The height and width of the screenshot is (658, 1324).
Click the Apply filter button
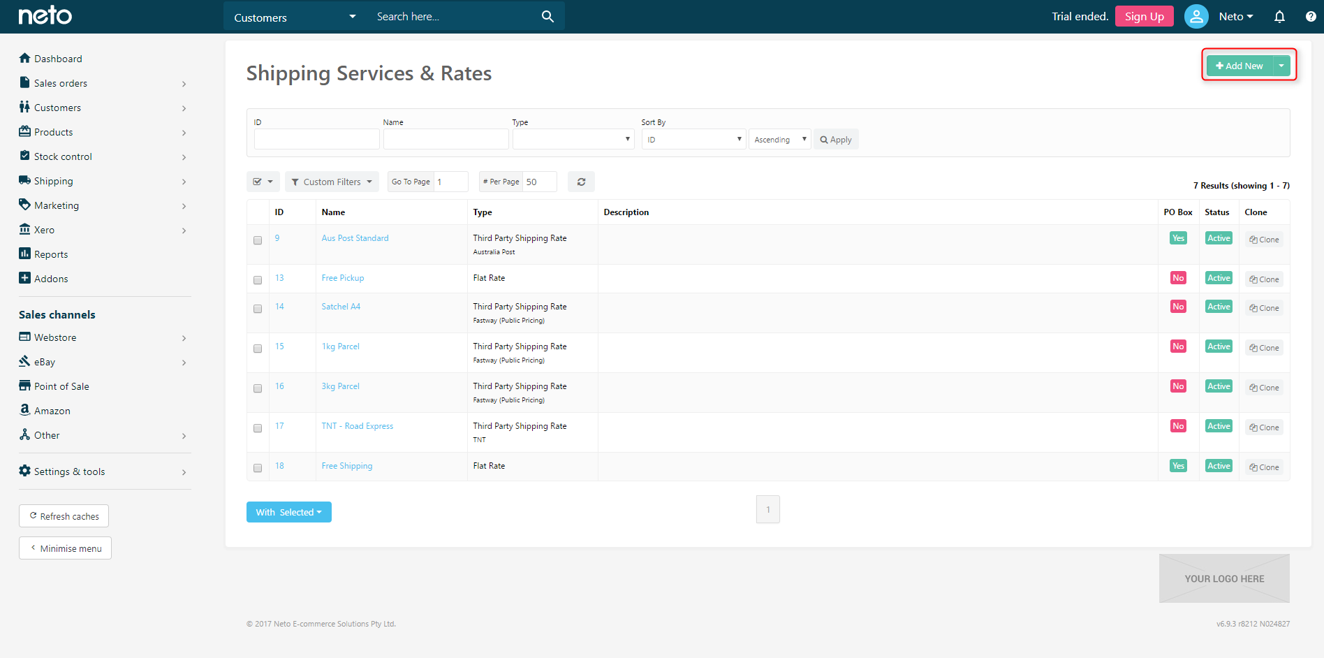836,139
